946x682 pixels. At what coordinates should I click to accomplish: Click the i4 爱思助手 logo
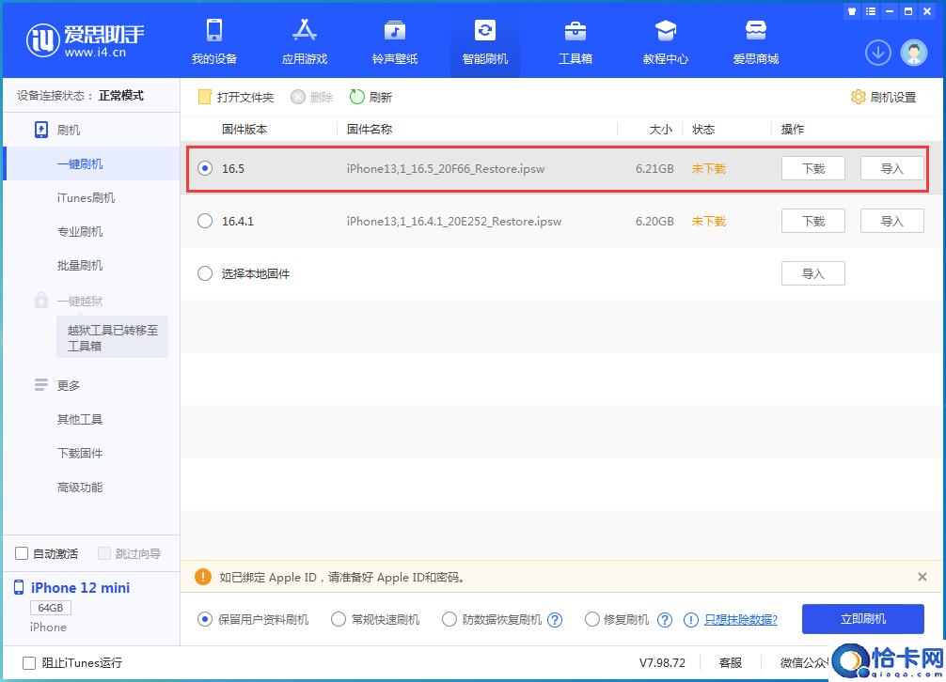[85, 39]
